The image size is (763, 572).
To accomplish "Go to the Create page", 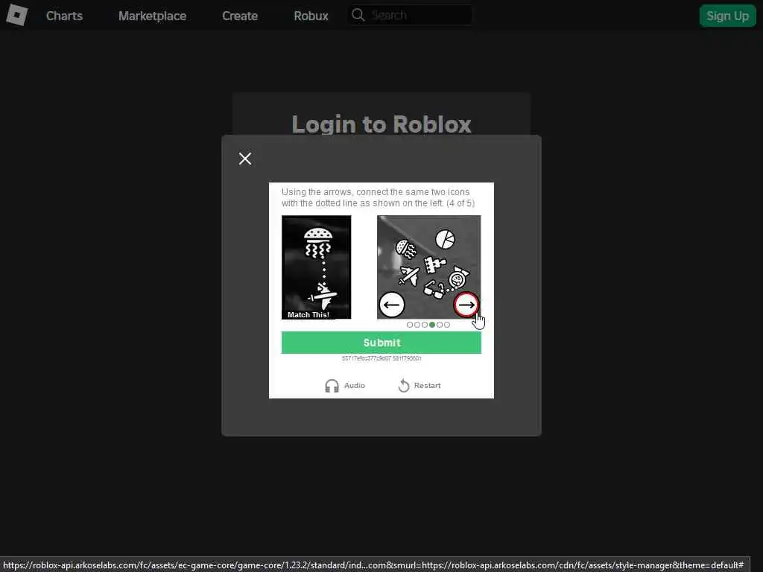I will pos(240,16).
